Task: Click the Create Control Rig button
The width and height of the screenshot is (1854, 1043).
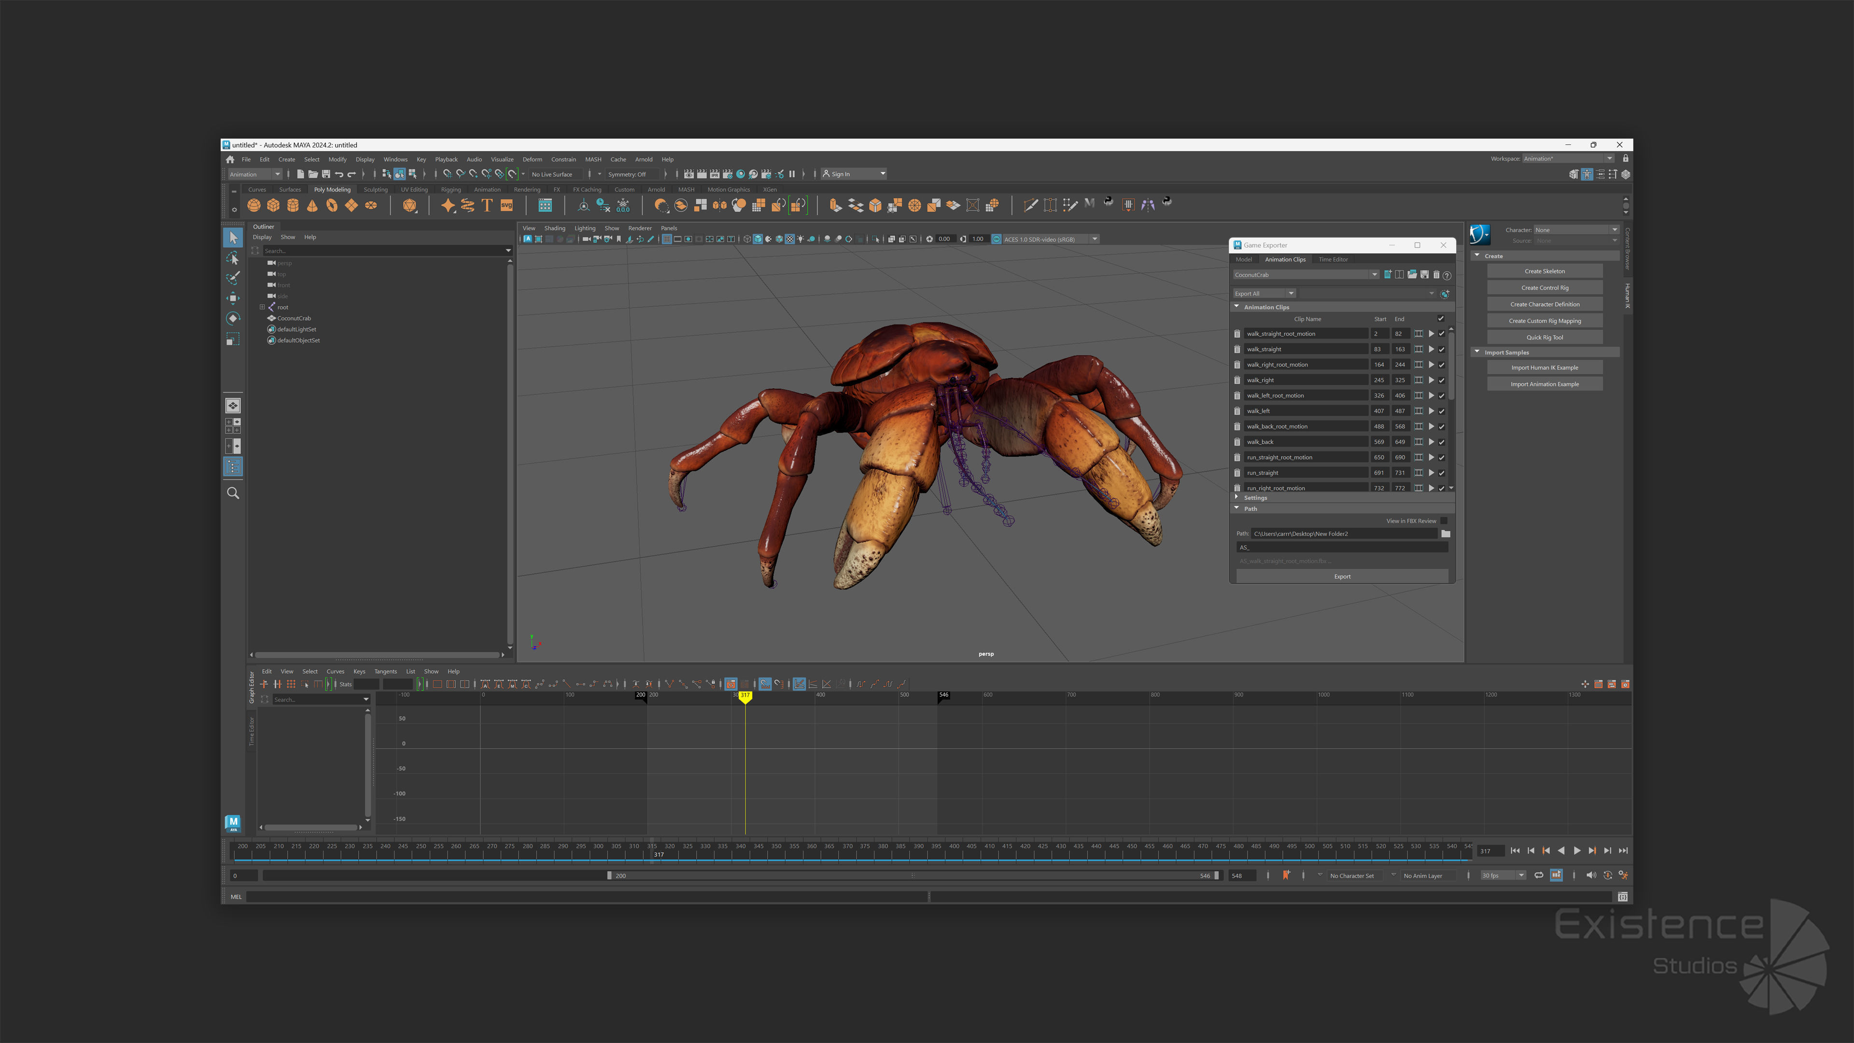Action: [1545, 288]
